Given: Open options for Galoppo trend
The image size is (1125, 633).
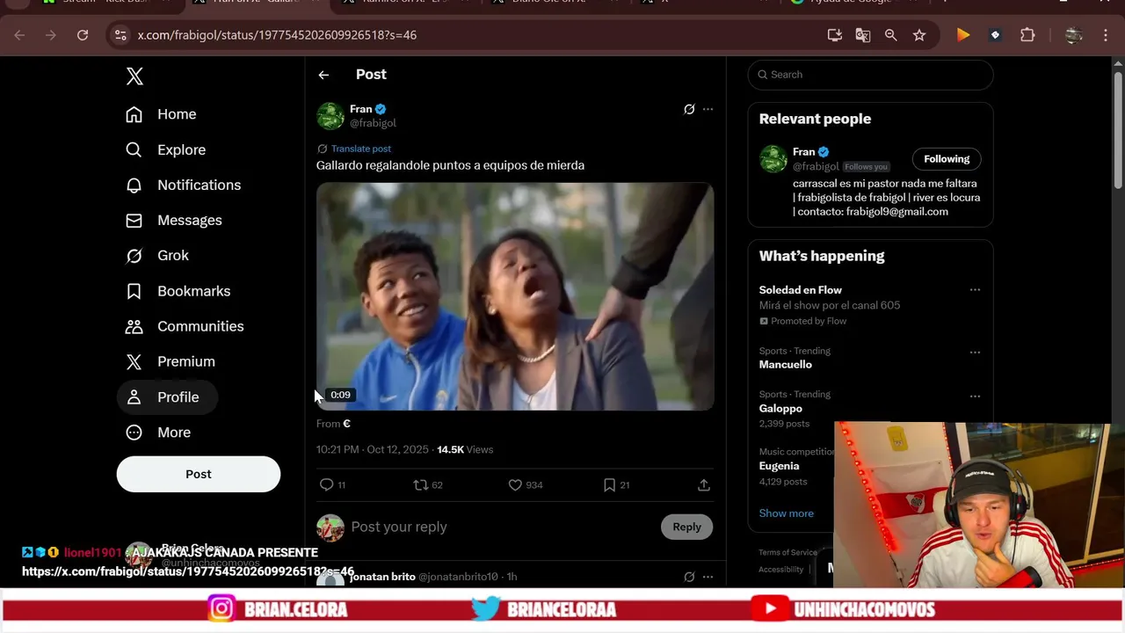Looking at the screenshot, I should [975, 396].
